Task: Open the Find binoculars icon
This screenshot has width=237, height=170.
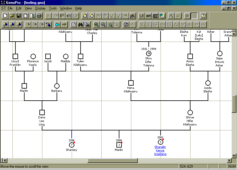Action: (80, 25)
